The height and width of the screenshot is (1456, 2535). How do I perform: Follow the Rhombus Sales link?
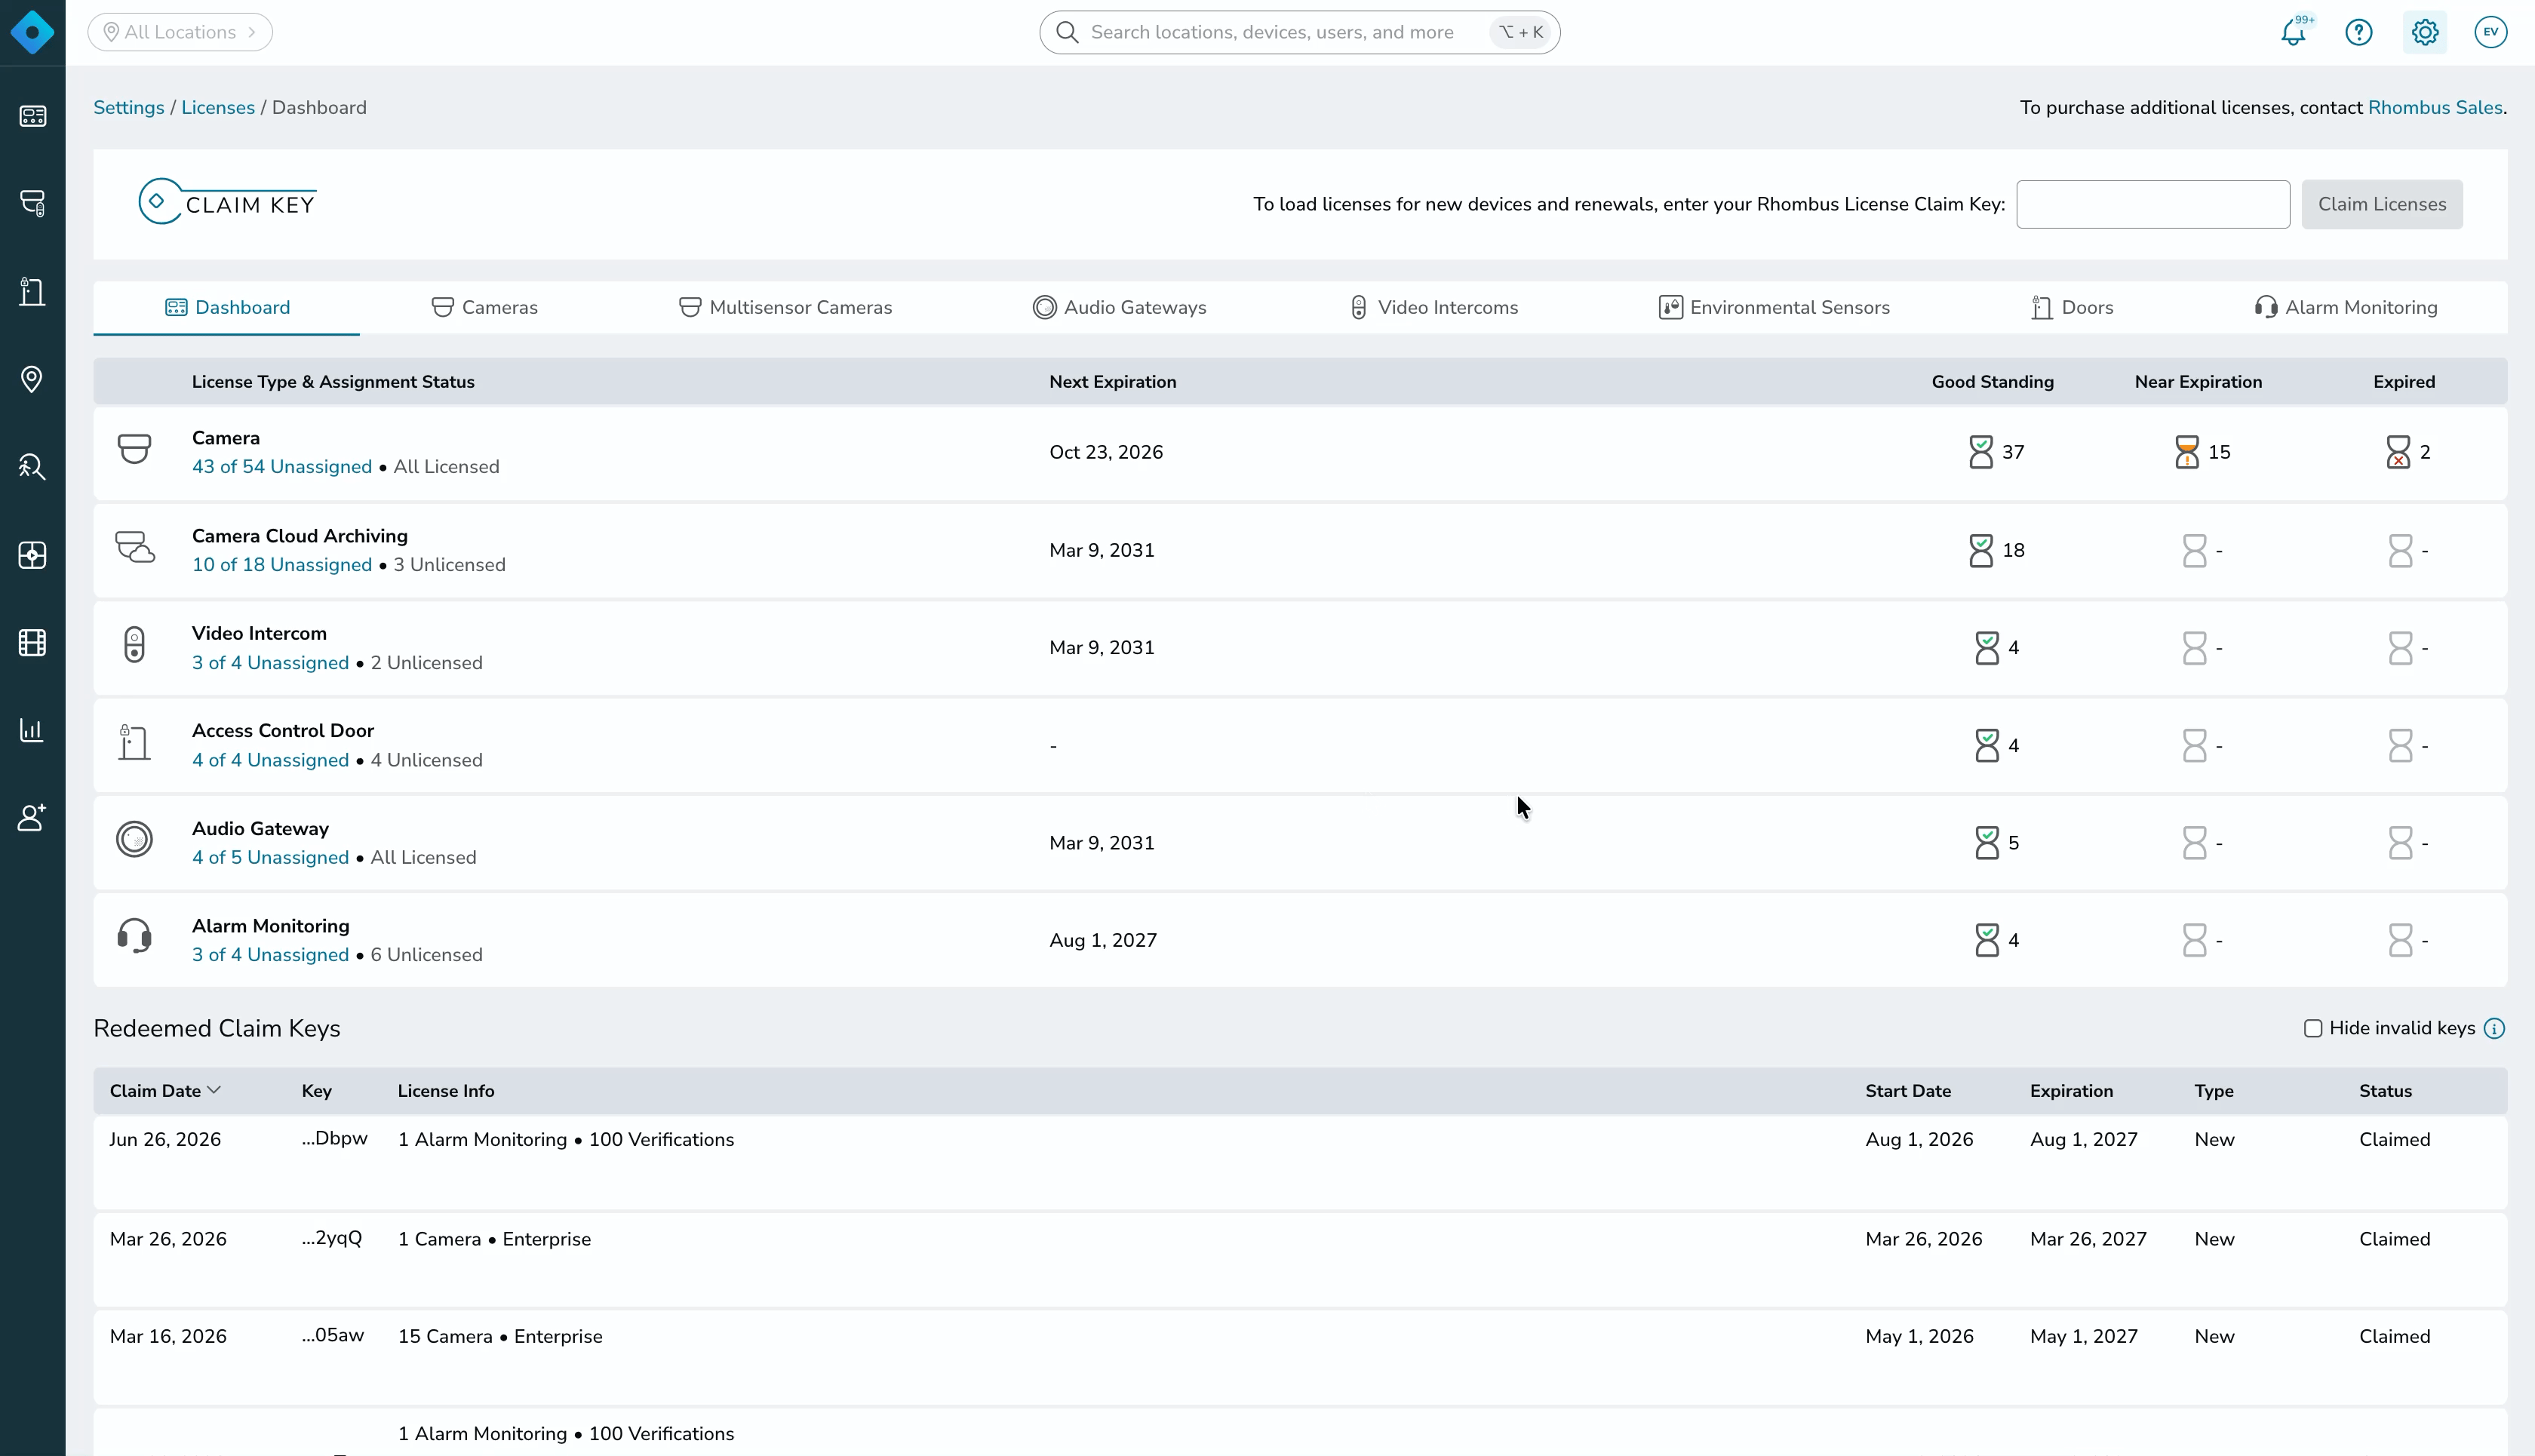2435,107
